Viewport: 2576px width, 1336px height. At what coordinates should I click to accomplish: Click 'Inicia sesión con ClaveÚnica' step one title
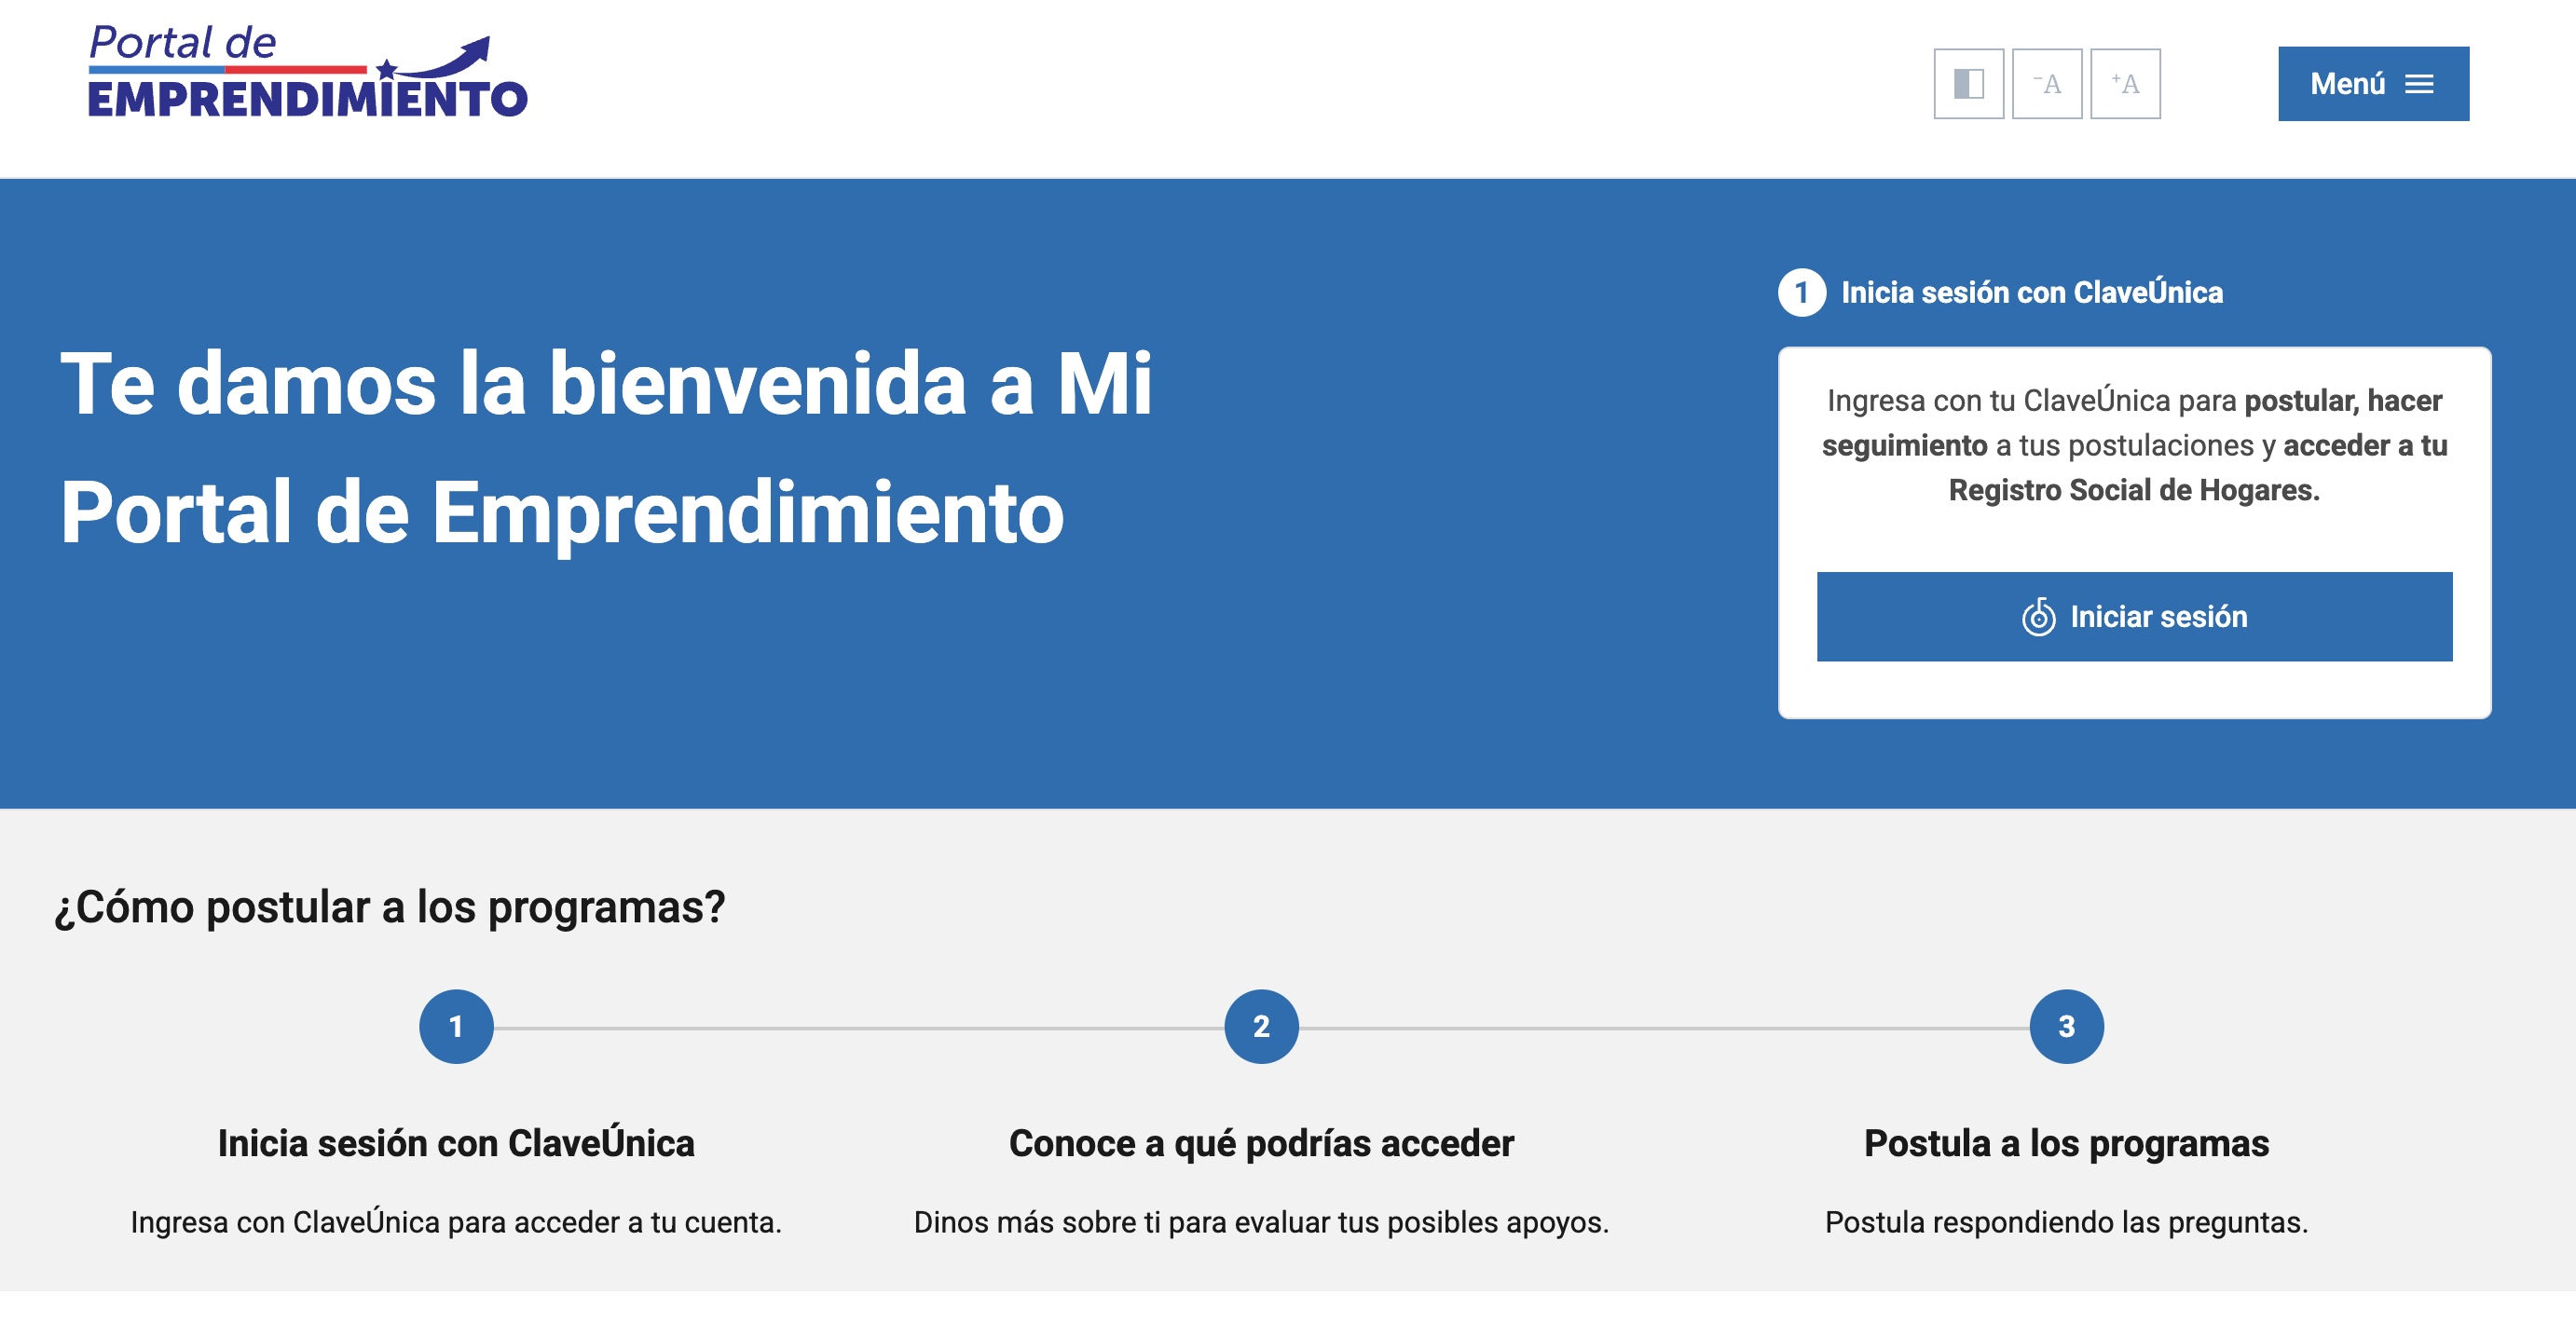[x=456, y=1143]
